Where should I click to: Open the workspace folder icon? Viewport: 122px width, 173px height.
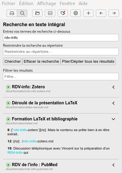pos(37,13)
